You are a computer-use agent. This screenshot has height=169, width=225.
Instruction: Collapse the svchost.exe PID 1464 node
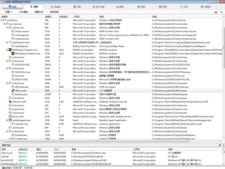(7, 83)
